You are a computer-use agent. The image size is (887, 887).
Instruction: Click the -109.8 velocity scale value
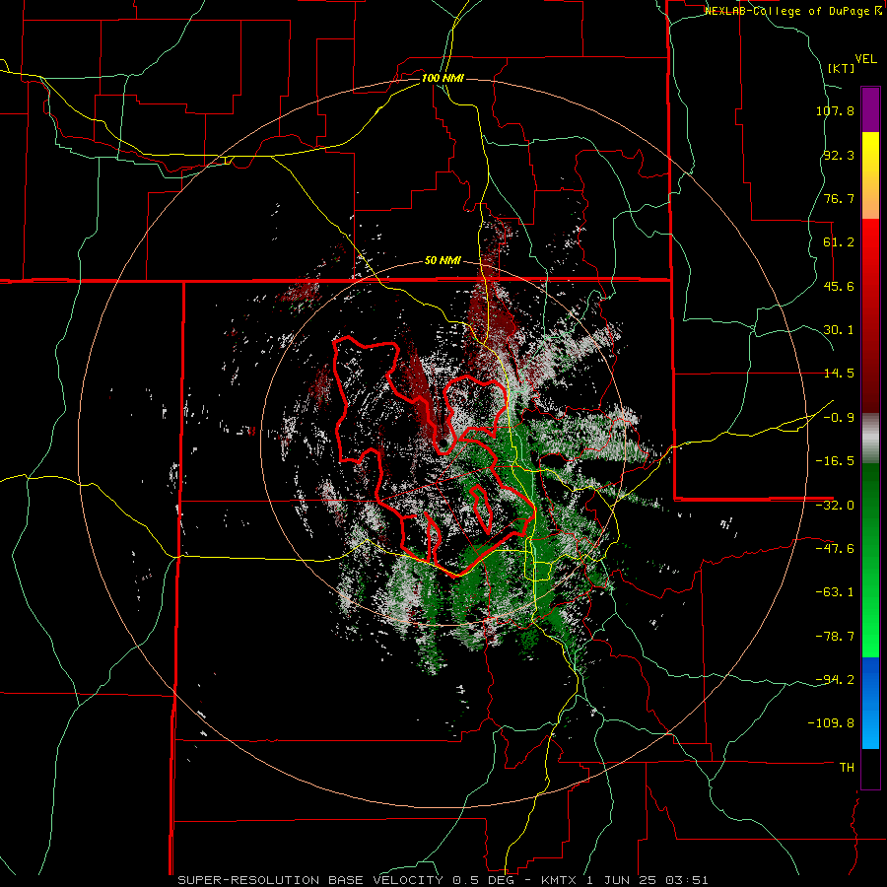click(832, 723)
